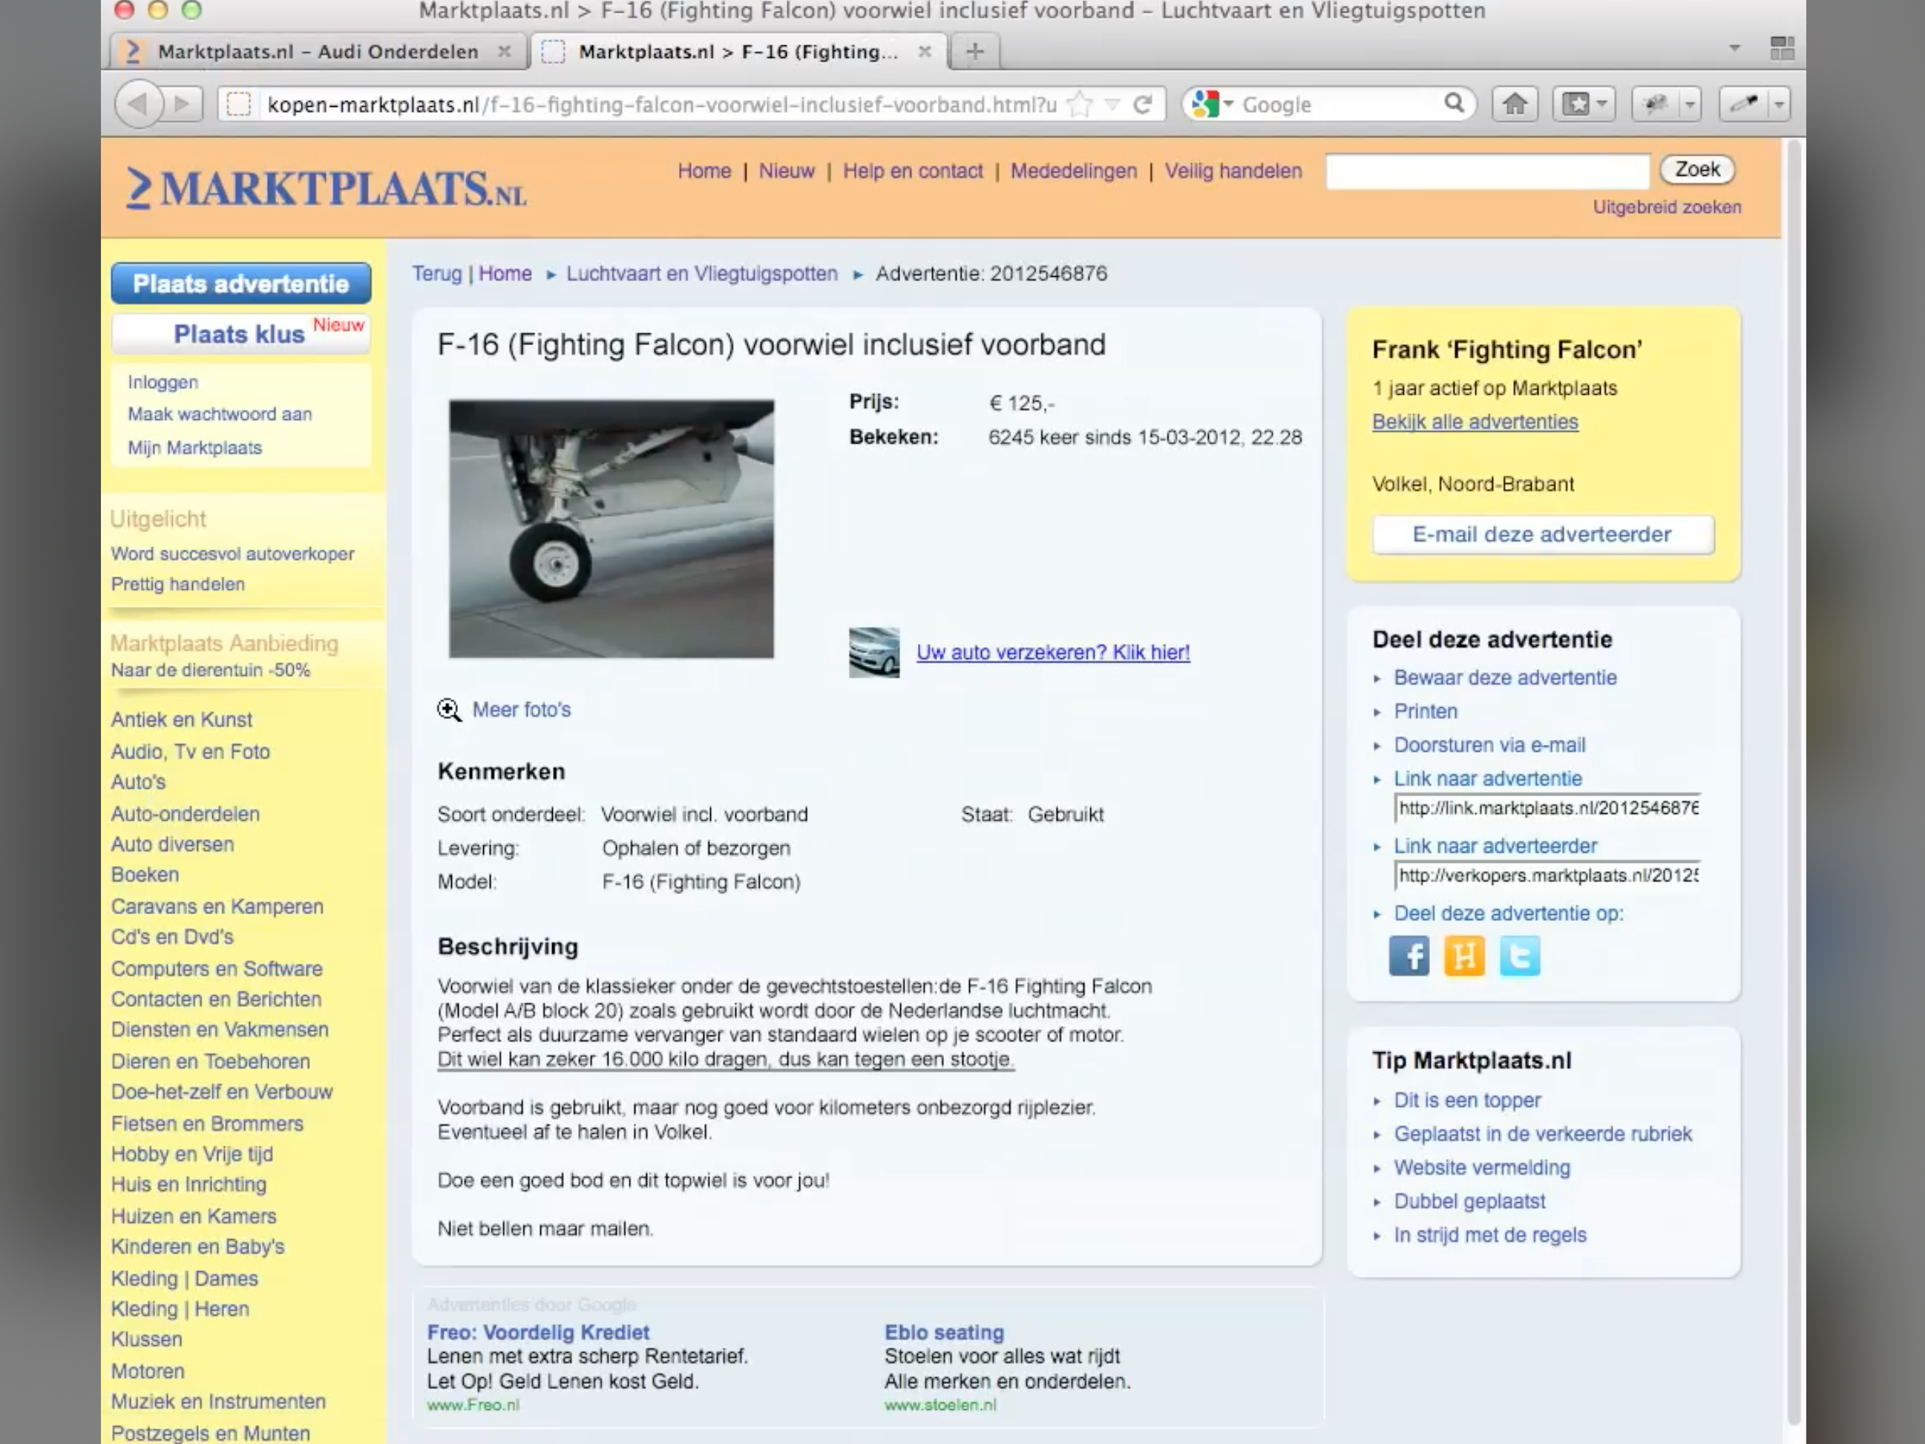1925x1444 pixels.
Task: Open Uitgebreid zoeken
Action: (x=1667, y=207)
